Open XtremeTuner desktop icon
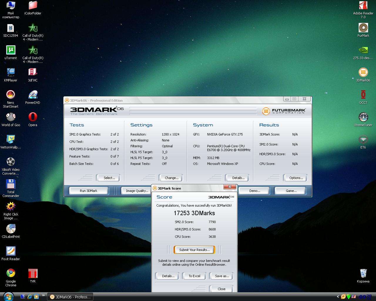Screen dimensions: 376x301 [x=363, y=120]
